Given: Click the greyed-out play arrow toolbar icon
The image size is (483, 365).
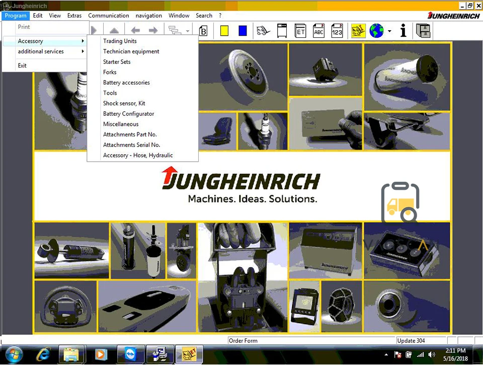Looking at the screenshot, I should point(94,30).
